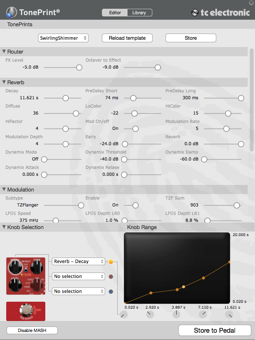The image size is (255, 340).
Task: Collapse the Reverb section
Action: (4, 82)
